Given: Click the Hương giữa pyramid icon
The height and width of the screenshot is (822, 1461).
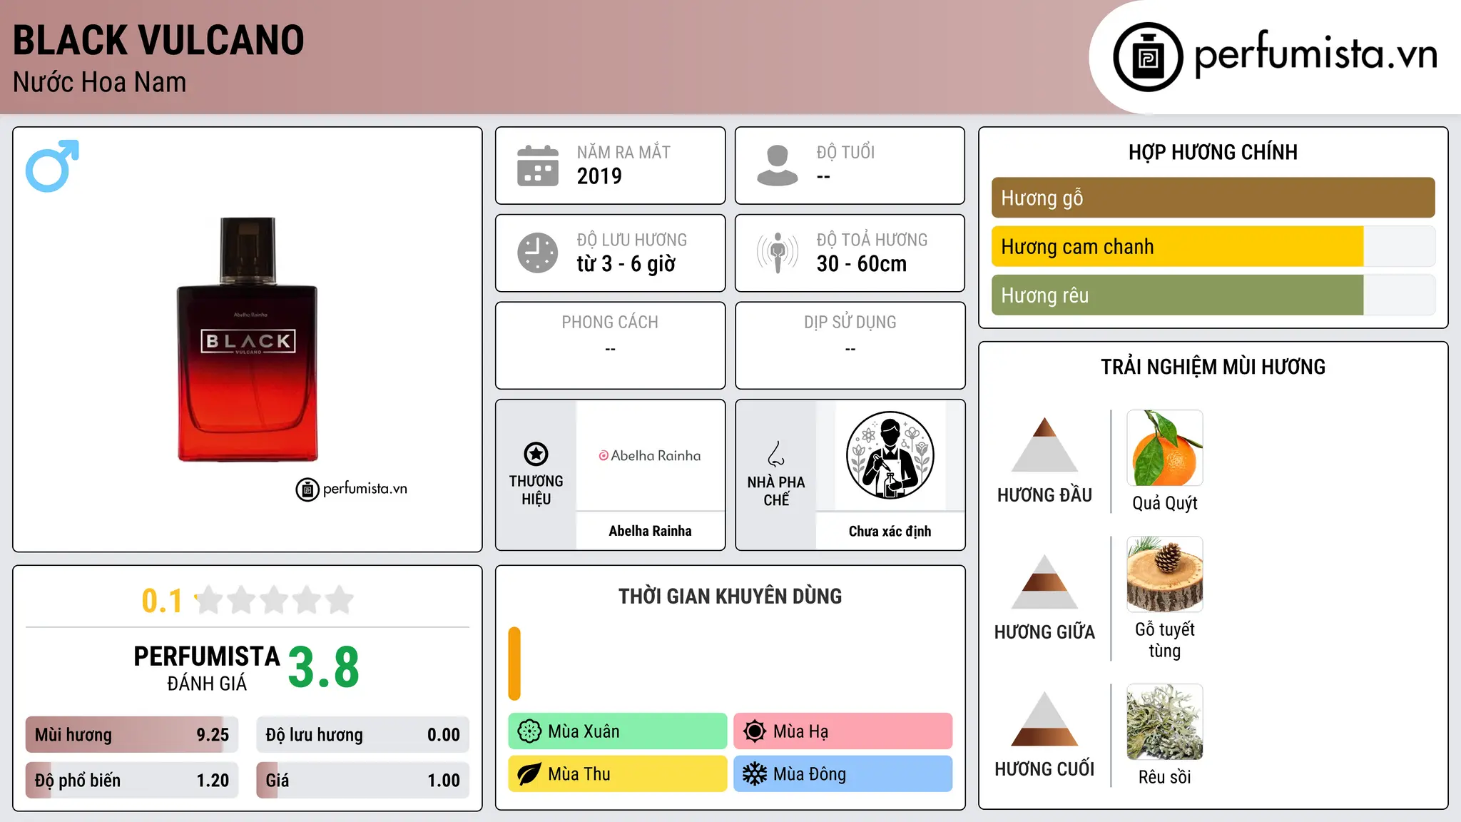Looking at the screenshot, I should (1044, 582).
